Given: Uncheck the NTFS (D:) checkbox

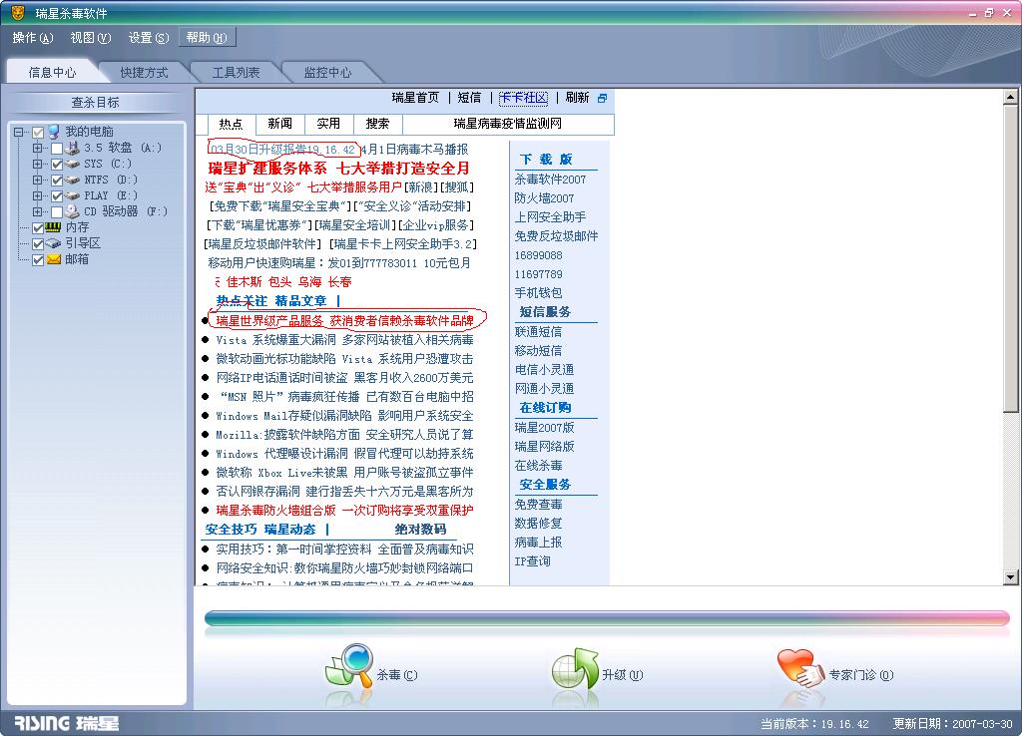Looking at the screenshot, I should [57, 181].
